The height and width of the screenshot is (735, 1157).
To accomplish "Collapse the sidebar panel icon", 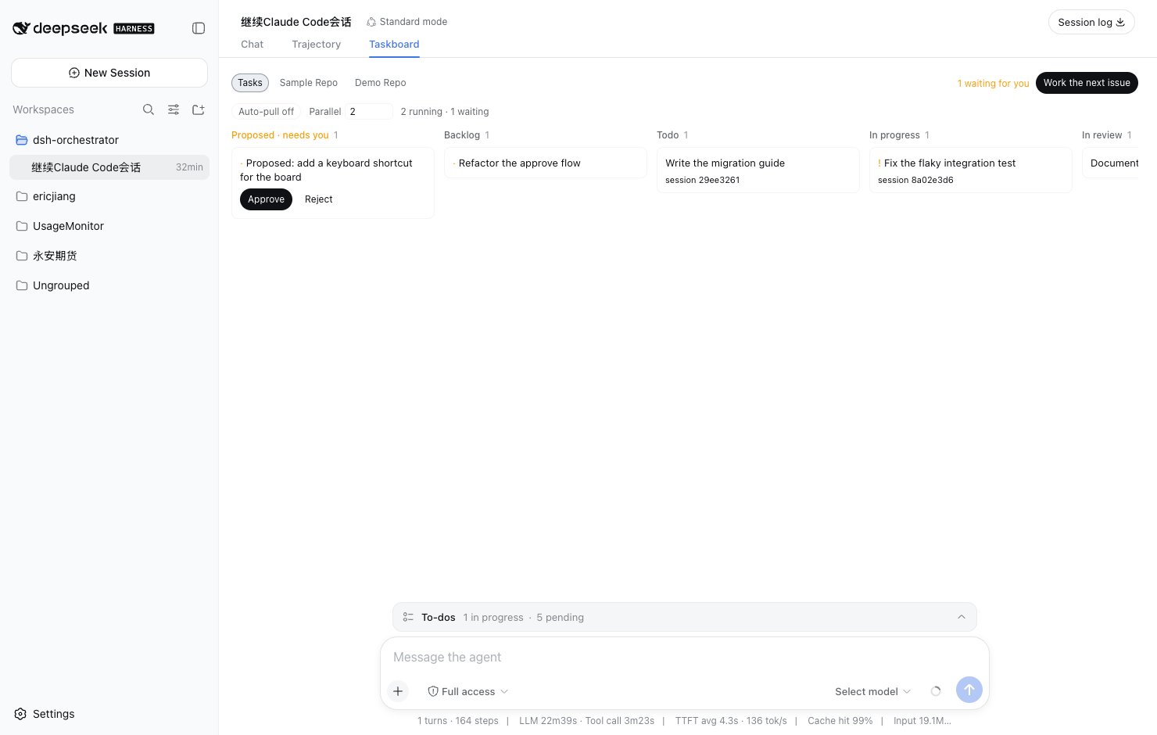I will 199,28.
